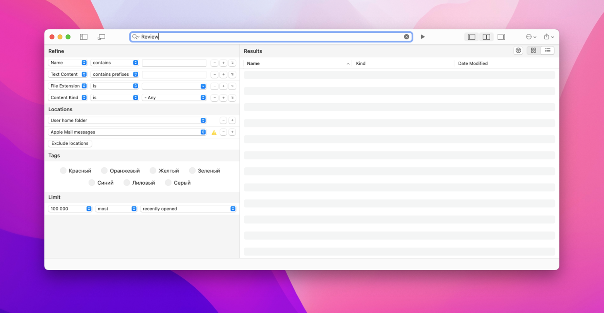604x313 pixels.
Task: Remove Apple Mail messages location
Action: pos(223,132)
